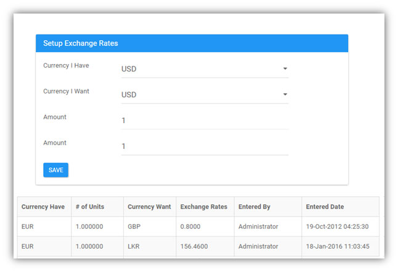Click the 156.4600 exchange rate cell
Screen dimensions: 398x272
click(205, 246)
